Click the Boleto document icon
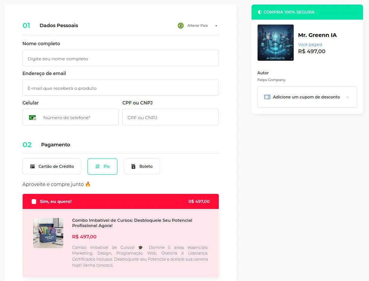 pos(133,166)
